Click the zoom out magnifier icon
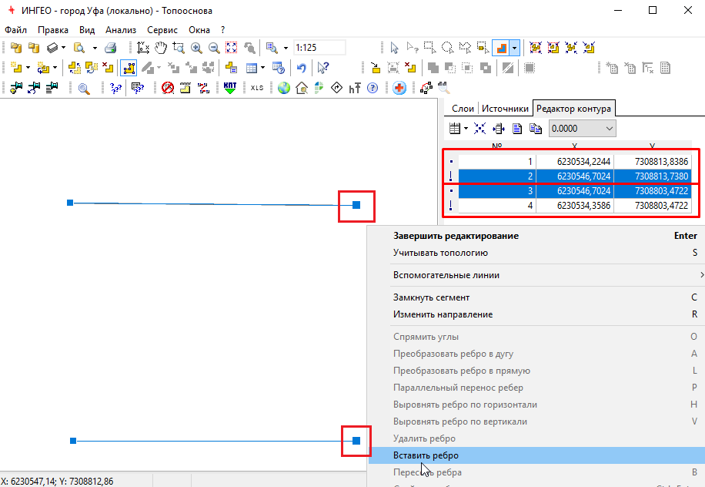This screenshot has height=487, width=705. 214,48
